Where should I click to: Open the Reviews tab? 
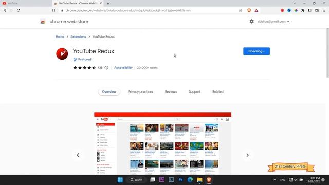coord(171,91)
